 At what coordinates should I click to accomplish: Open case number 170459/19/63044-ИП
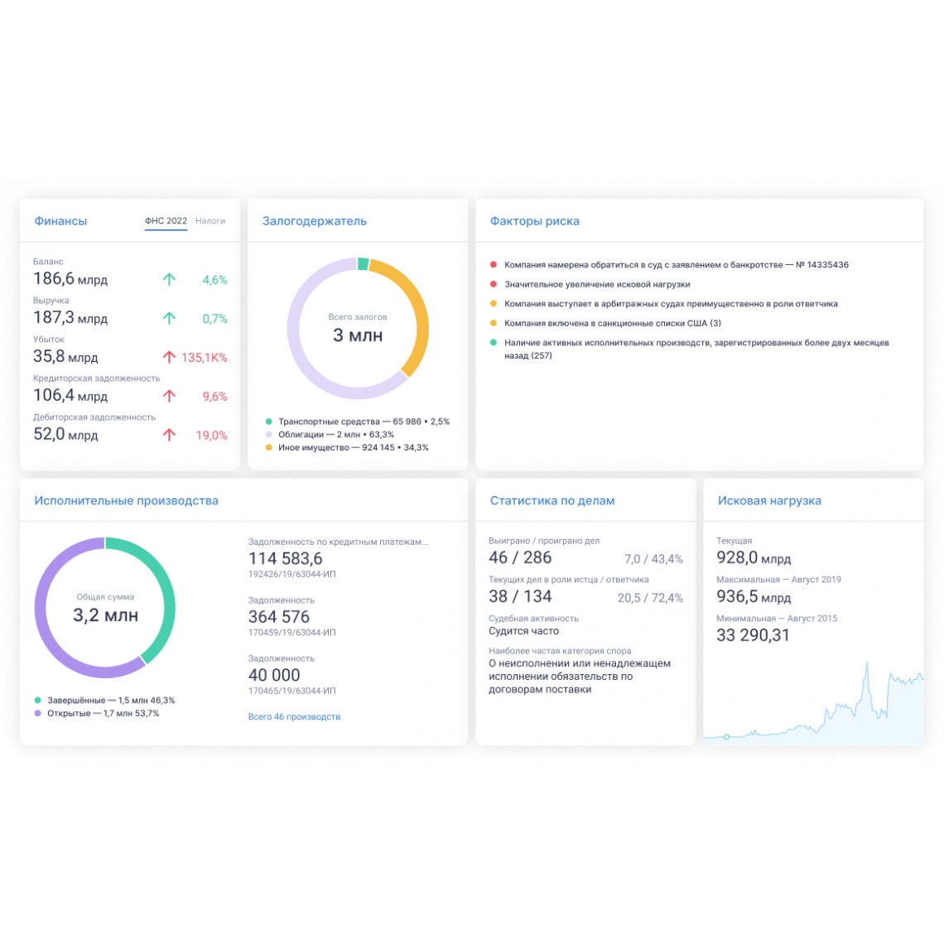point(292,632)
